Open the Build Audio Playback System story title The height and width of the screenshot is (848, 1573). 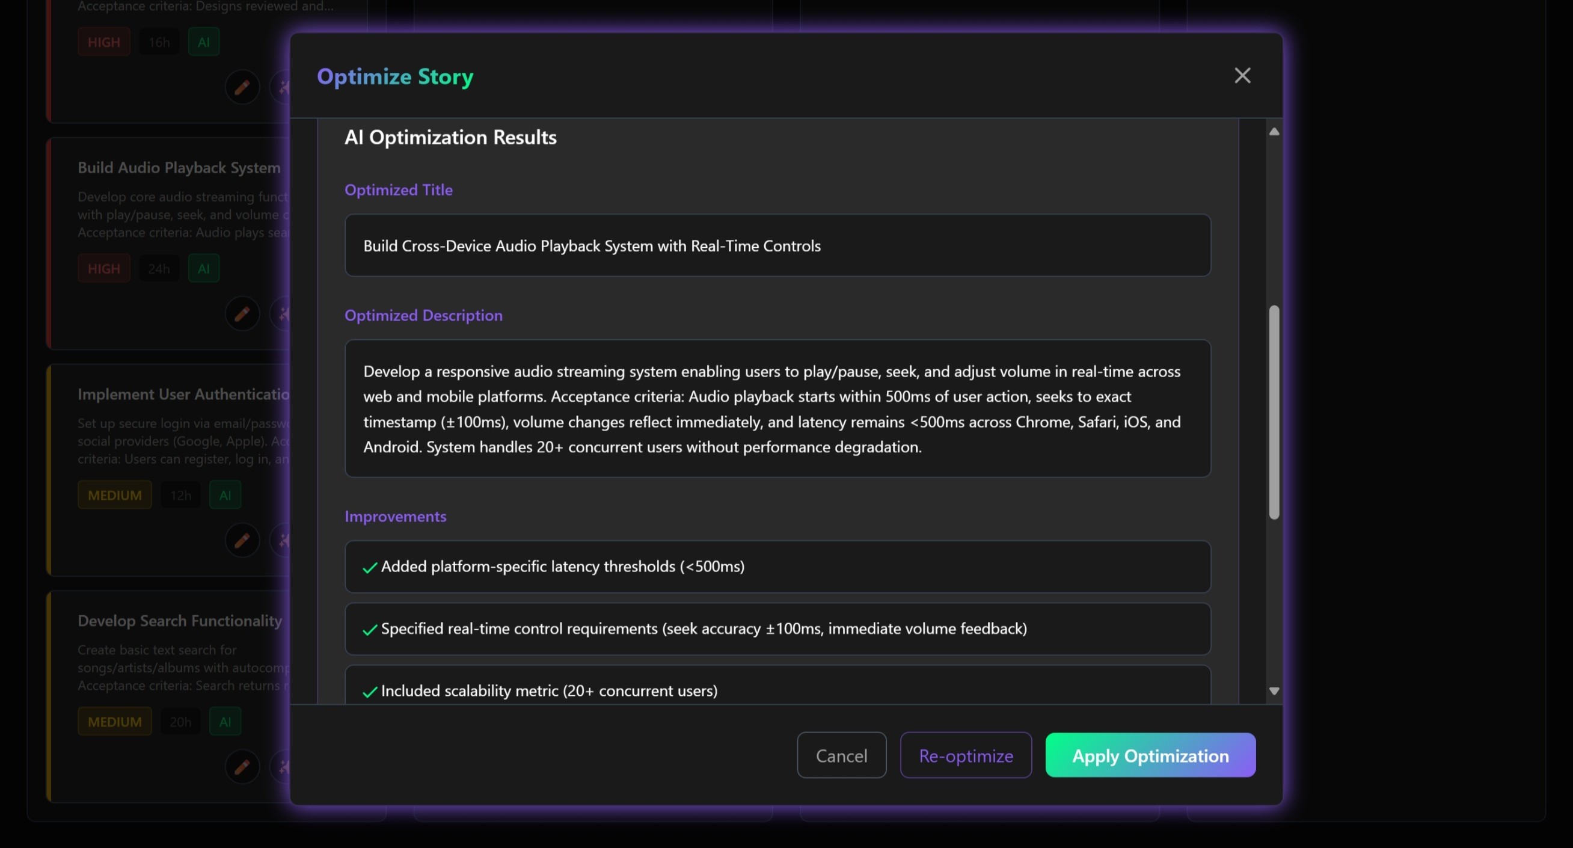179,168
